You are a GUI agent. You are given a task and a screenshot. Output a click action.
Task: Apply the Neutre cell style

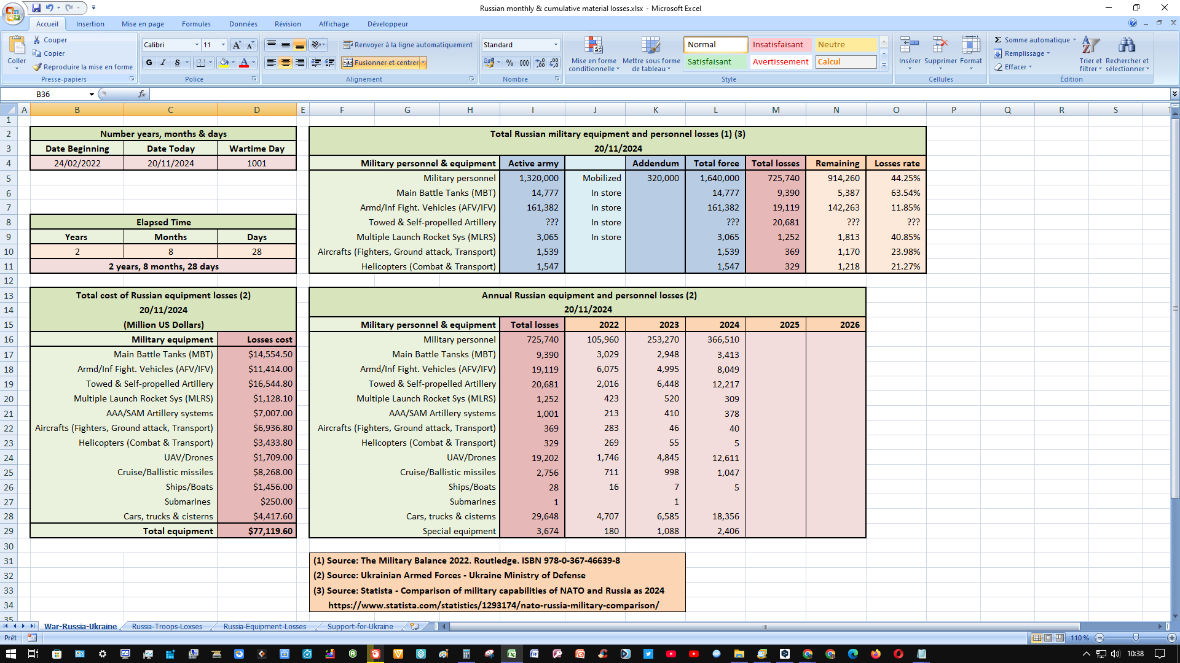click(846, 44)
